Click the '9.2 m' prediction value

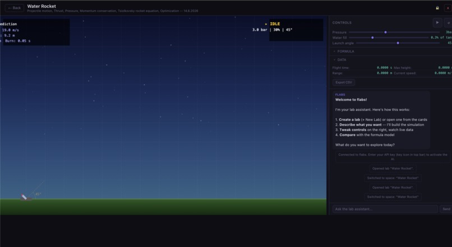(x=9, y=35)
